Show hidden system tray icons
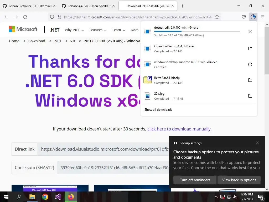 pyautogui.click(x=216, y=197)
